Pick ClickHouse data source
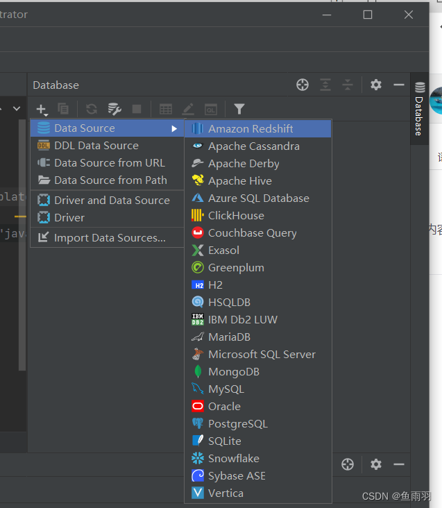The height and width of the screenshot is (508, 442). (258, 215)
